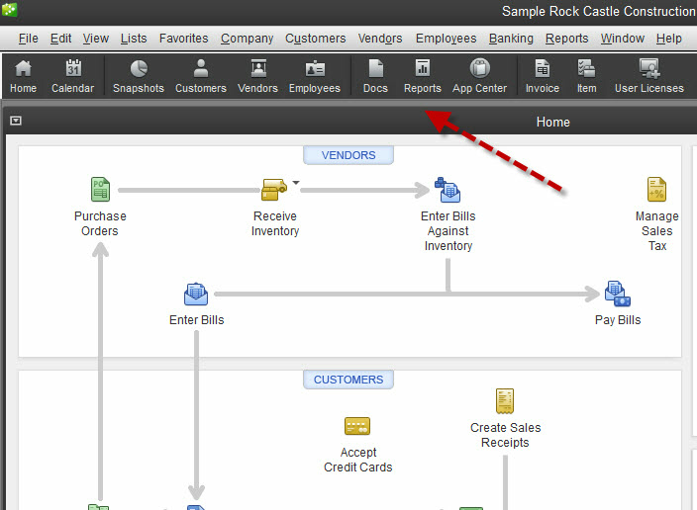Expand the Receive Inventory dropdown arrow
Viewport: 697px width, 510px height.
tap(296, 183)
